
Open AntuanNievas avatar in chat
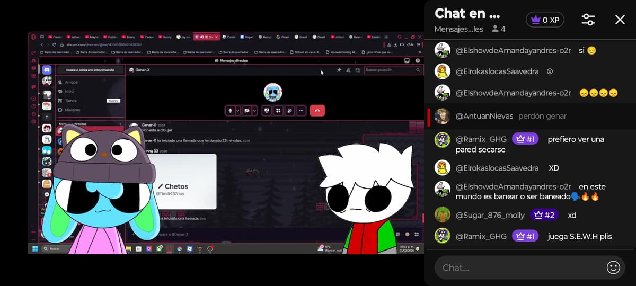[443, 116]
